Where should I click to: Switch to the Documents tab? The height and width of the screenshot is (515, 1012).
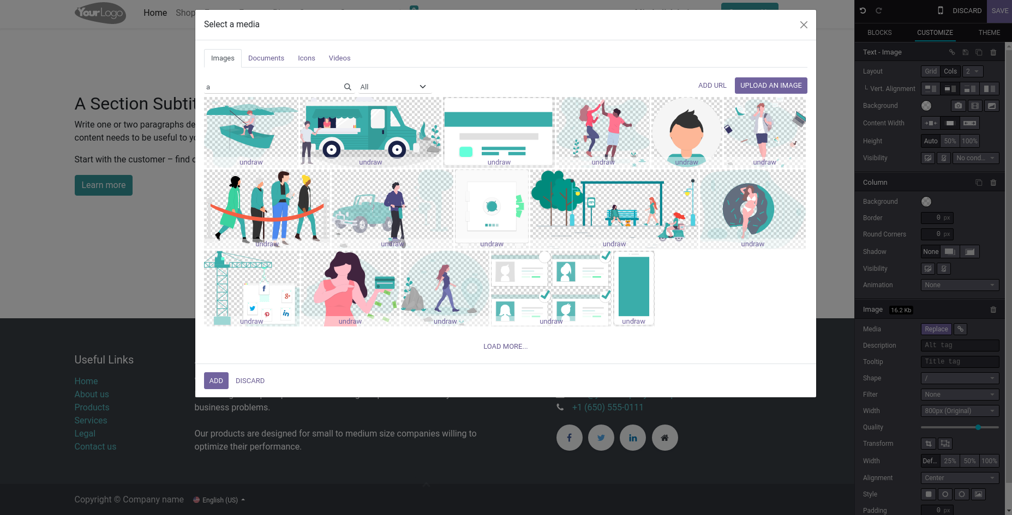(x=266, y=58)
